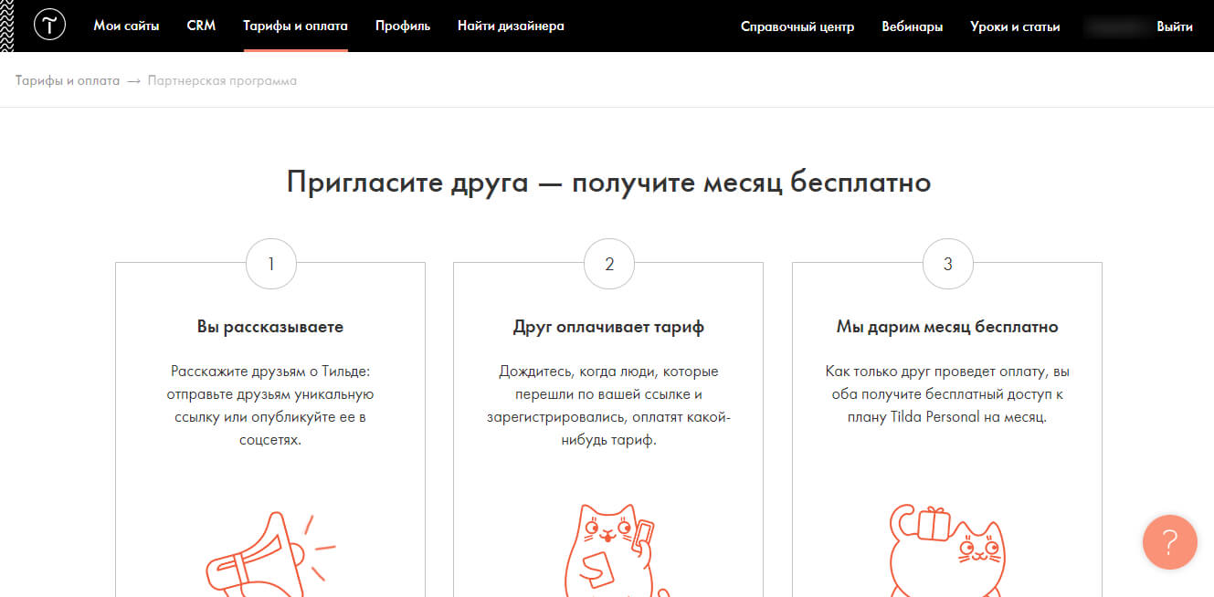Click the Tilda logo icon
The height and width of the screenshot is (597, 1214).
(49, 25)
